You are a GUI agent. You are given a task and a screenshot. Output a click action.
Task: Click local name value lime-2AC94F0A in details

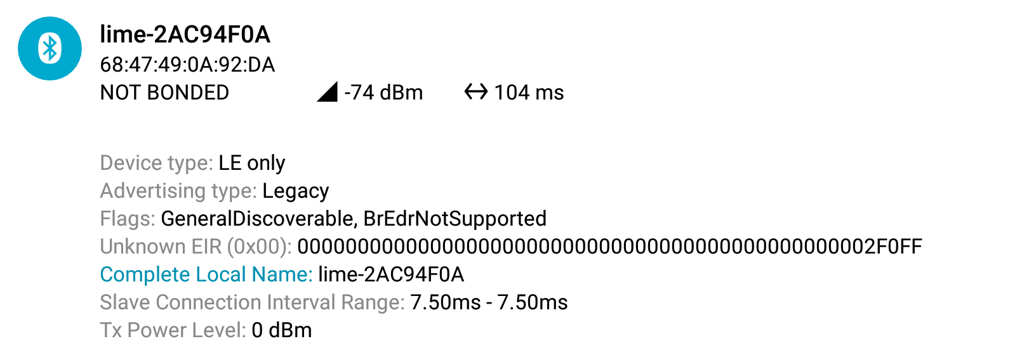tap(391, 274)
